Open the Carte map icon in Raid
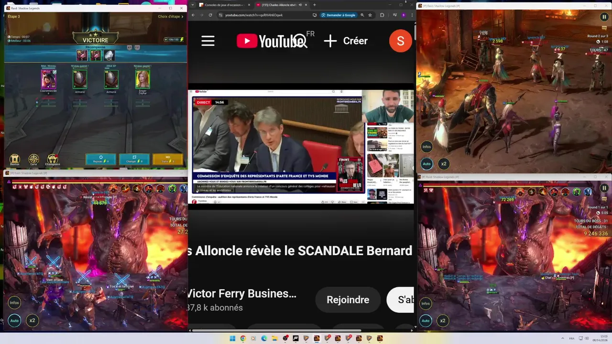This screenshot has width=612, height=344. 33,160
